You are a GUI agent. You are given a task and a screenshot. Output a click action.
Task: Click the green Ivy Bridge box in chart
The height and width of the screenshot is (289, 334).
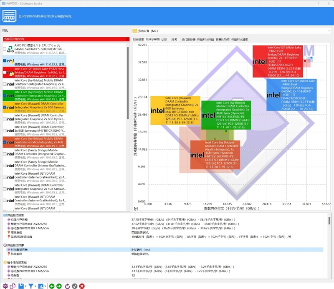[x=226, y=115]
